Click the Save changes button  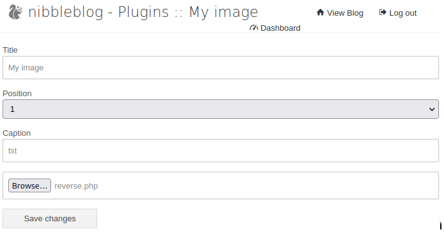tap(50, 218)
